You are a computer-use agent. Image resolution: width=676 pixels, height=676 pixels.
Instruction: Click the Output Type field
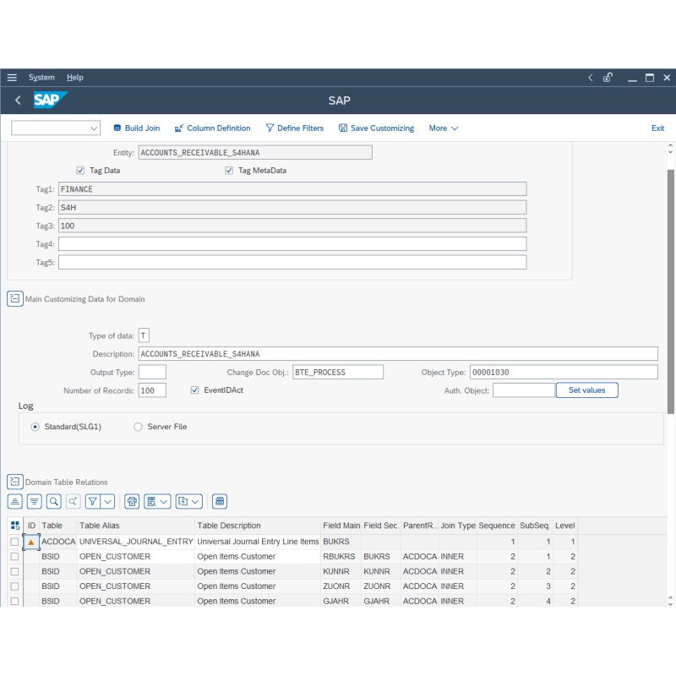click(x=152, y=372)
